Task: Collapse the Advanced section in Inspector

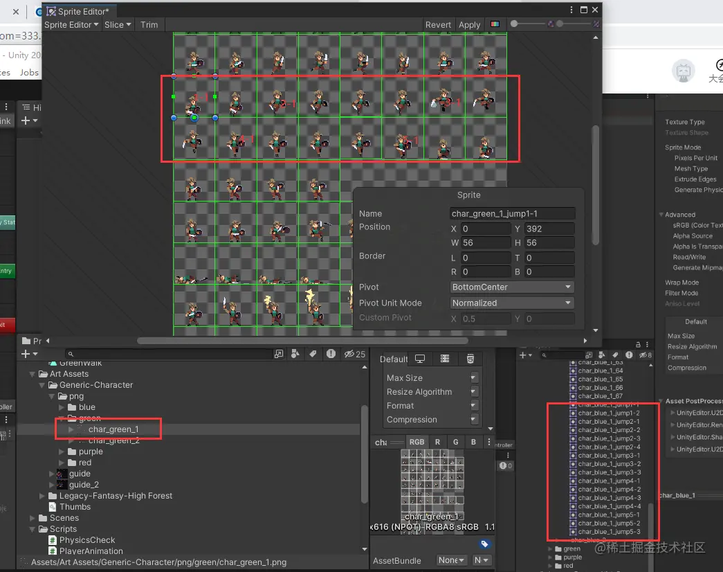Action: 661,215
